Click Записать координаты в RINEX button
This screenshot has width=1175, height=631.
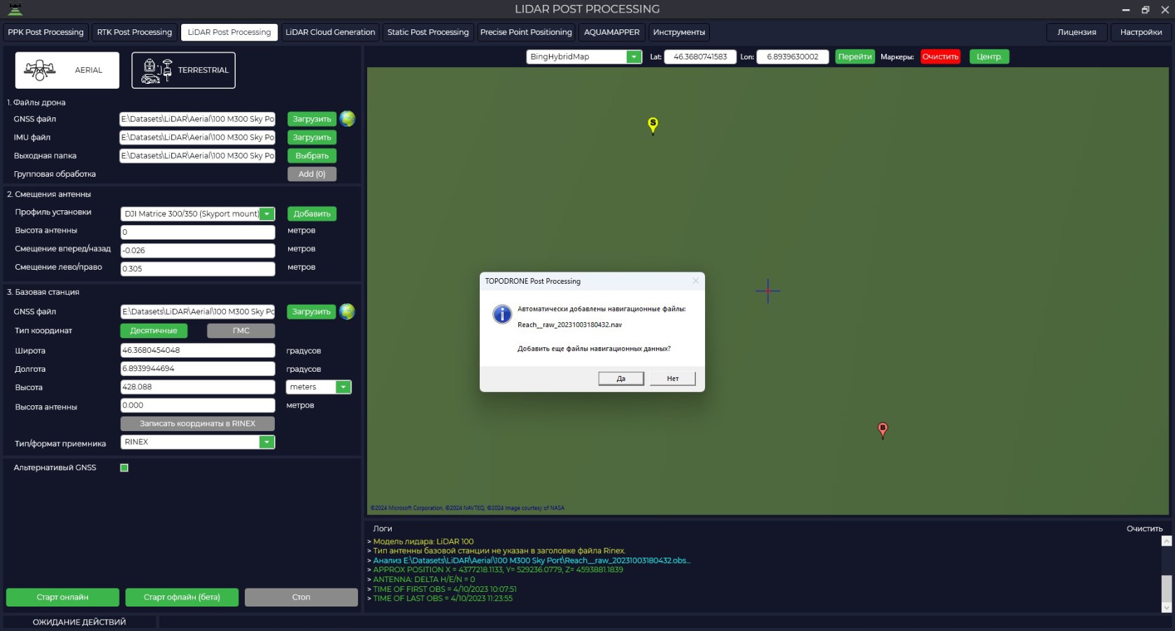point(197,423)
